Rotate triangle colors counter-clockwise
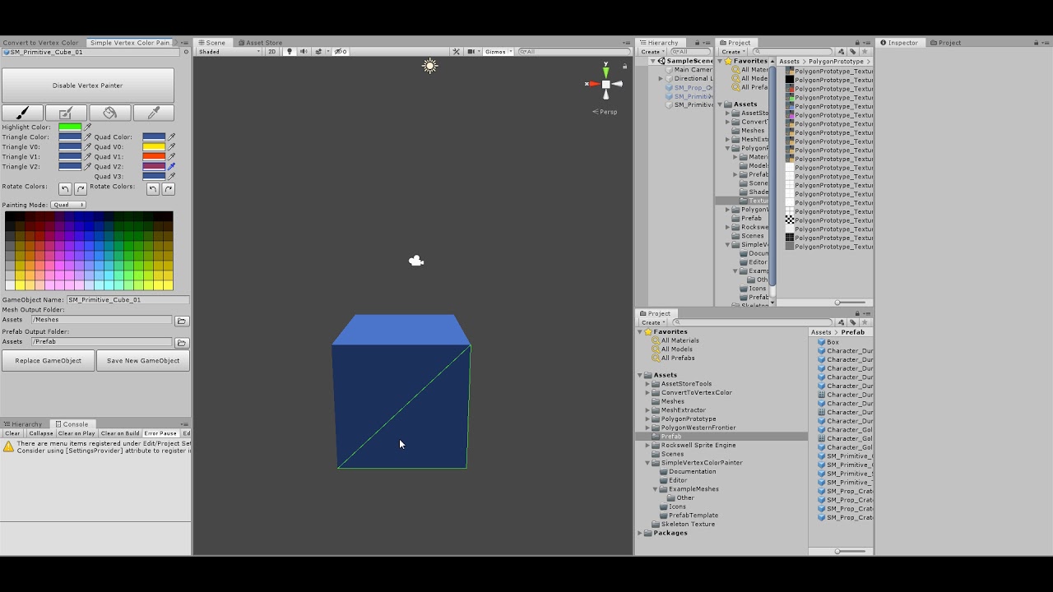Screen dimensions: 1053x592 coord(65,189)
